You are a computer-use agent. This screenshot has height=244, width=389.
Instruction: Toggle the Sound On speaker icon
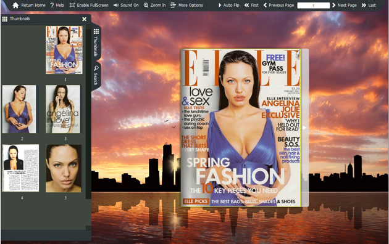pyautogui.click(x=116, y=5)
